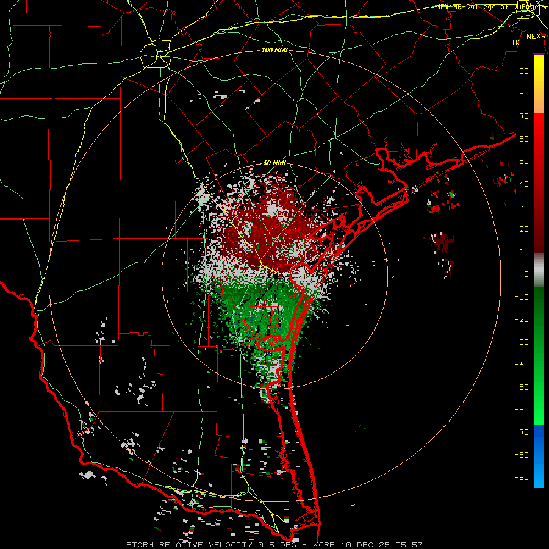The image size is (549, 549).
Task: Click the 20 value on the velocity scale
Action: tap(524, 229)
